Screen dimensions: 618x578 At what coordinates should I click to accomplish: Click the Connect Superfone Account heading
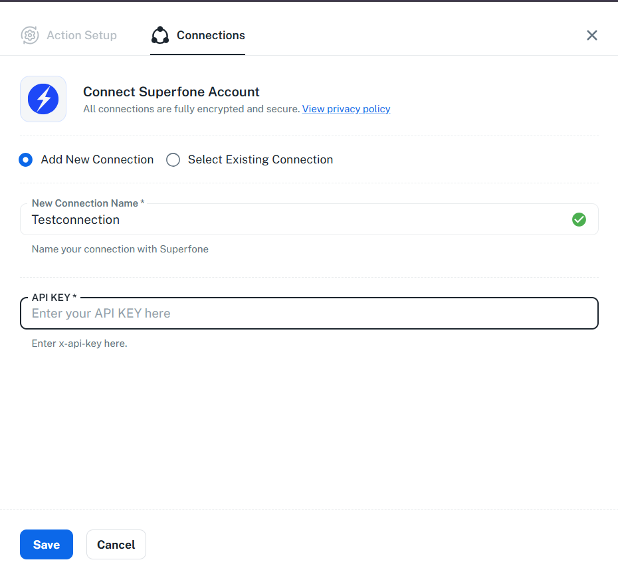coord(171,92)
